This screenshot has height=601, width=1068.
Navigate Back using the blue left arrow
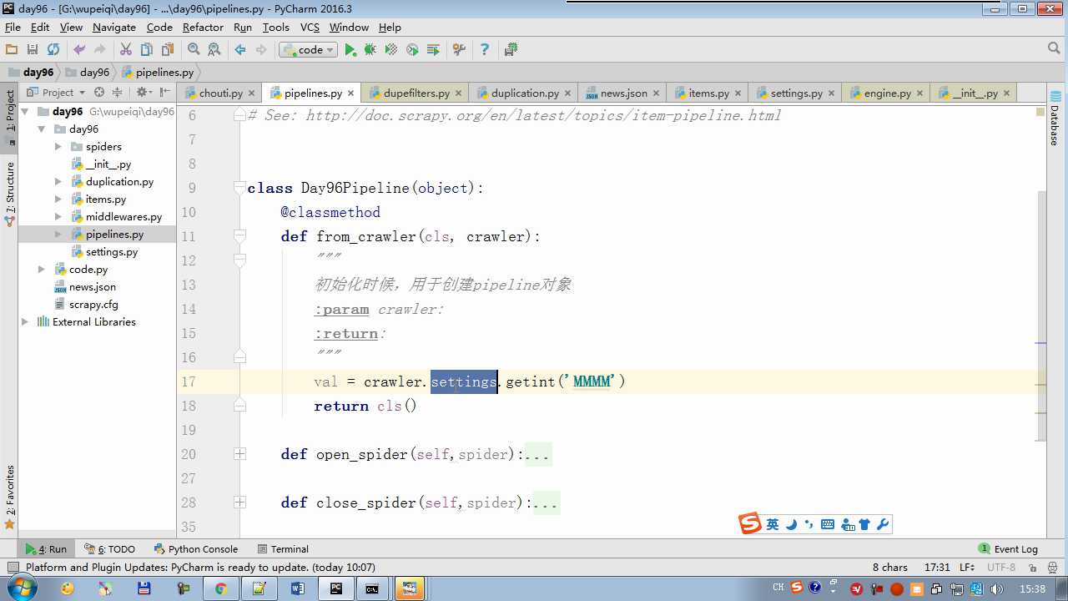point(240,50)
